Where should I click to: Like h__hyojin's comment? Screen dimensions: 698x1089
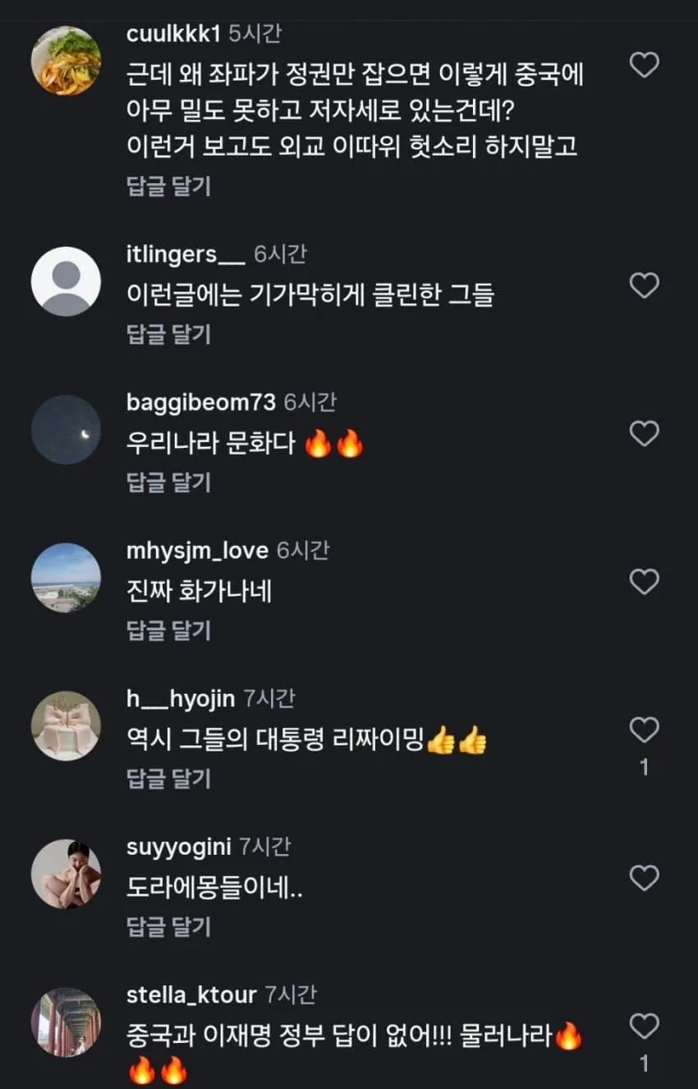[x=644, y=730]
